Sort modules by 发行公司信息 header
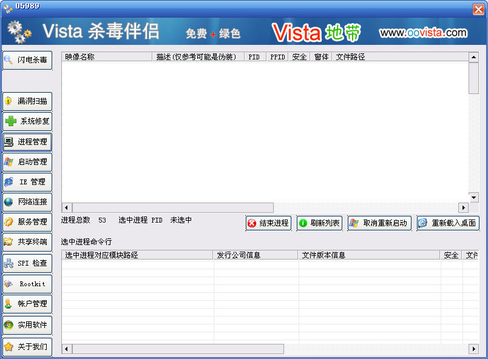 256,255
